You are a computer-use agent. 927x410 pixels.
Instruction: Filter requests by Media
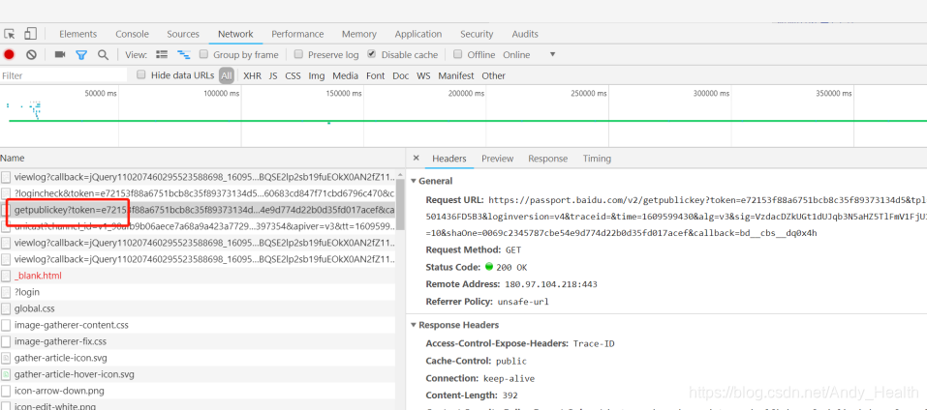click(345, 75)
